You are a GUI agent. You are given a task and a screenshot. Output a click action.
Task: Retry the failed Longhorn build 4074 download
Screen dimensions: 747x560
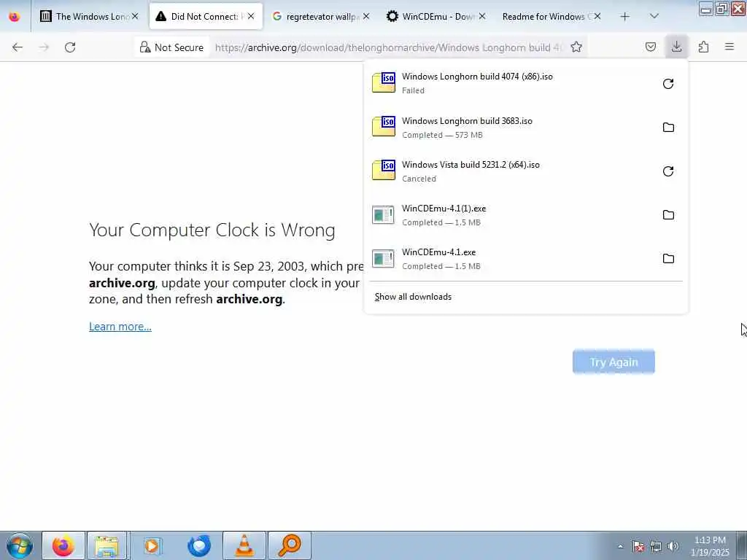[668, 84]
